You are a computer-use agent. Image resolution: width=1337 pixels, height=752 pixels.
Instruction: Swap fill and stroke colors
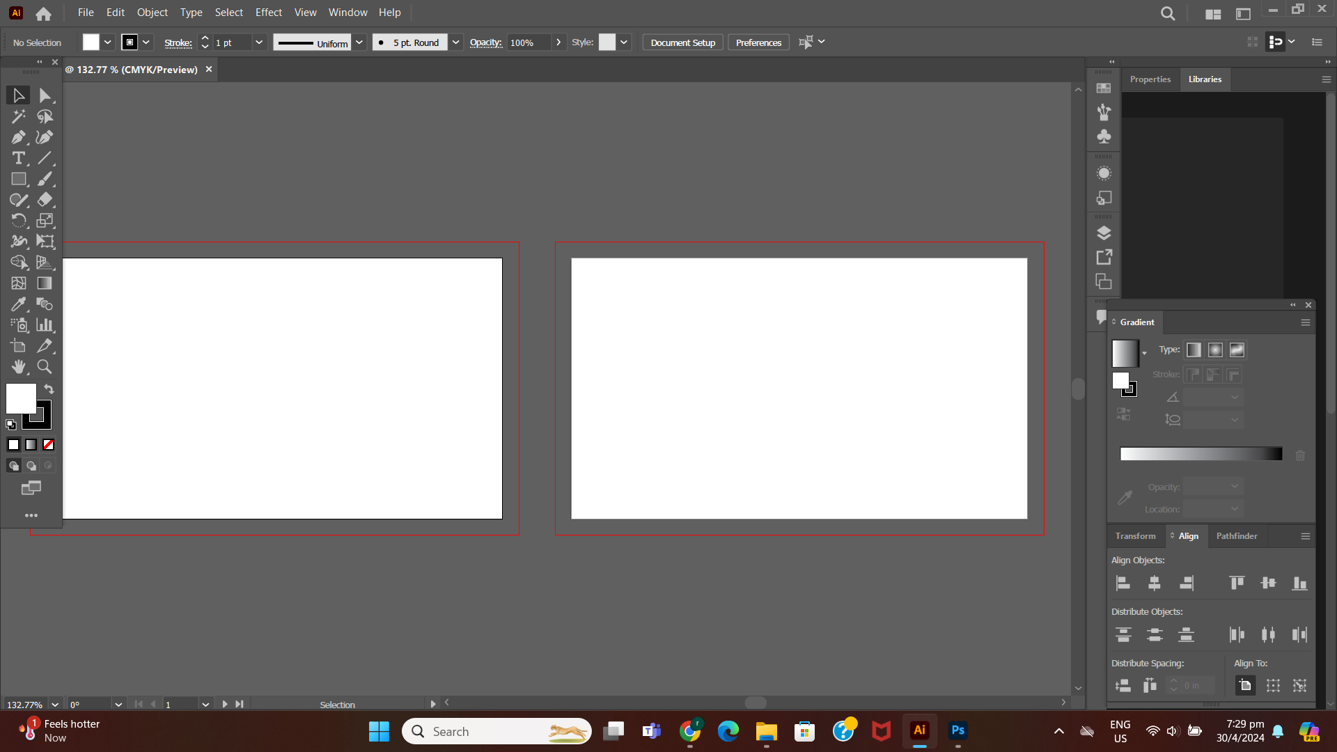coord(49,388)
